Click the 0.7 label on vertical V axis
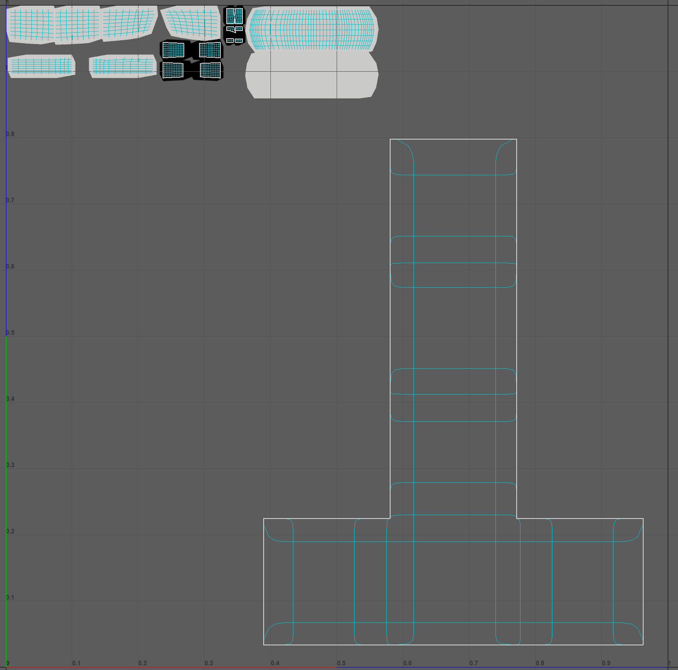 coord(10,200)
